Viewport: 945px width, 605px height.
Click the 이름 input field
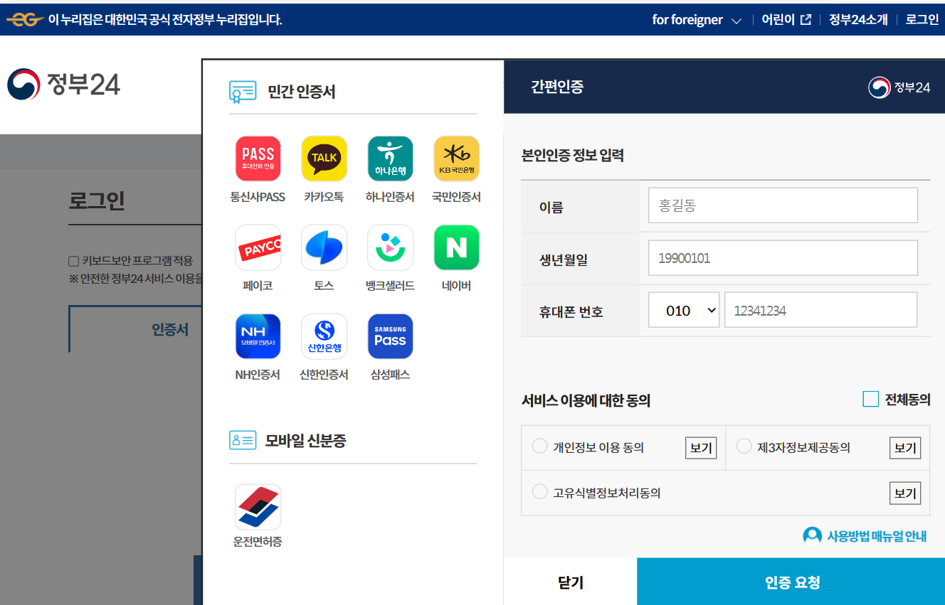tap(783, 205)
